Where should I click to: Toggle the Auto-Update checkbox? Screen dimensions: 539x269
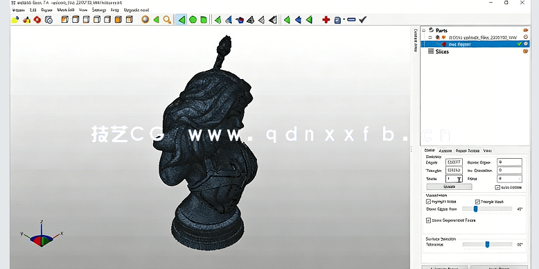pos(497,187)
